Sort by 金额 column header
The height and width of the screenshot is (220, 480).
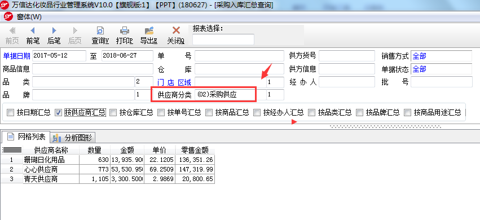pos(127,150)
